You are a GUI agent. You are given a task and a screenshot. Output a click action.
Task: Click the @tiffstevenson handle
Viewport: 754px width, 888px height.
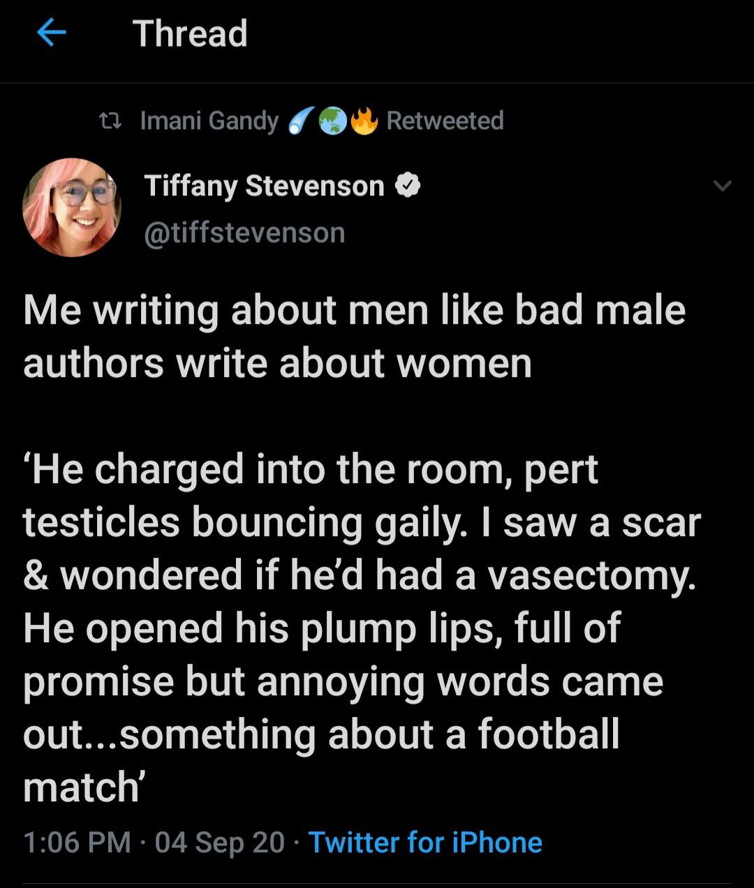[244, 232]
